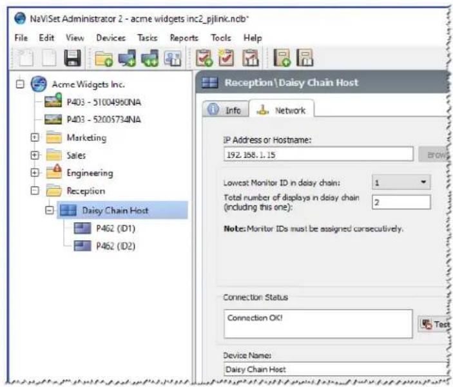The height and width of the screenshot is (387, 453).
Task: Select P403 - 52005734NA in the tree
Action: pyautogui.click(x=104, y=120)
